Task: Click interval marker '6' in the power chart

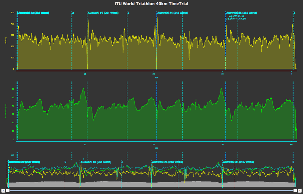Action: [x=294, y=13]
